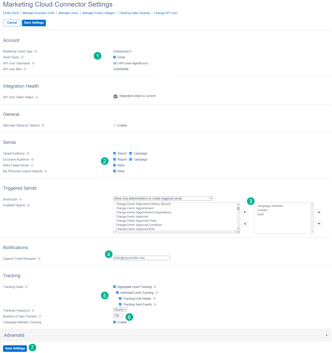This screenshot has width=332, height=353.
Task: Open the Manage Business Units link
Action: (38, 13)
